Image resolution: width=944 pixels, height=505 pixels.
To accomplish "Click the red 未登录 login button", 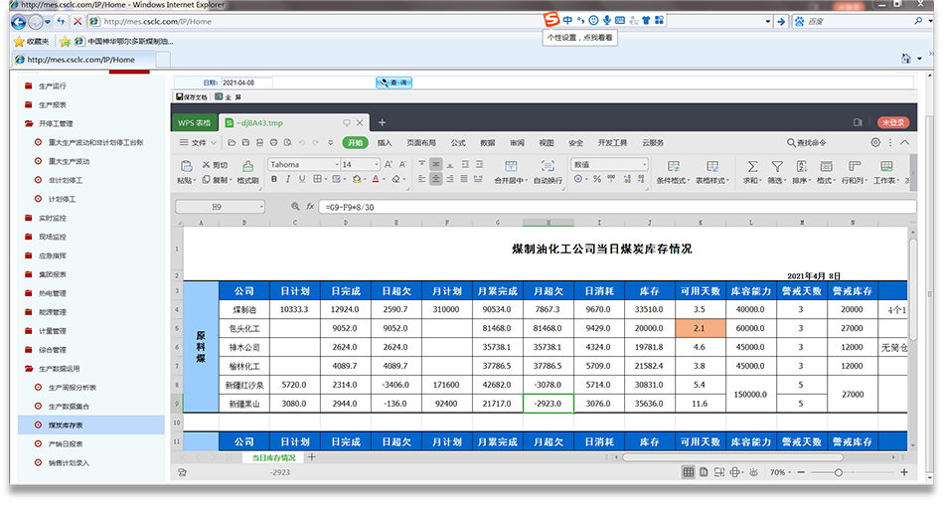I will (x=893, y=122).
